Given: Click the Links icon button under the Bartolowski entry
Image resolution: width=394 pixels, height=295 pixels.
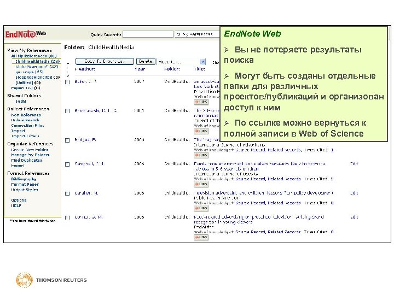Looking at the screenshot, I should click(x=201, y=131).
